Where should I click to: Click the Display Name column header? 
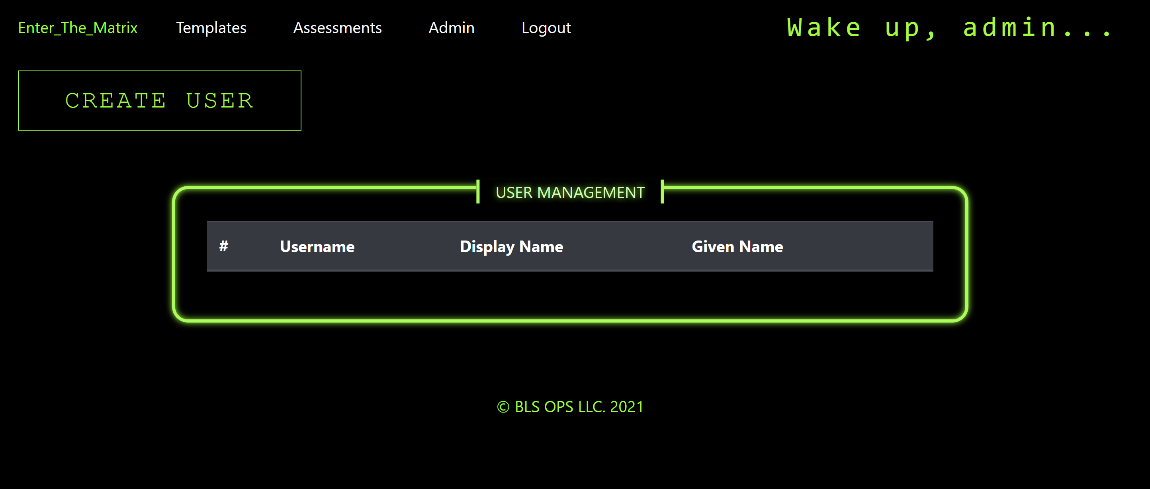point(511,246)
